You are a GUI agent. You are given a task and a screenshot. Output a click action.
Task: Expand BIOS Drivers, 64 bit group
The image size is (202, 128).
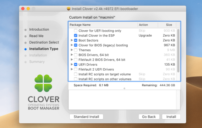tap(72, 55)
